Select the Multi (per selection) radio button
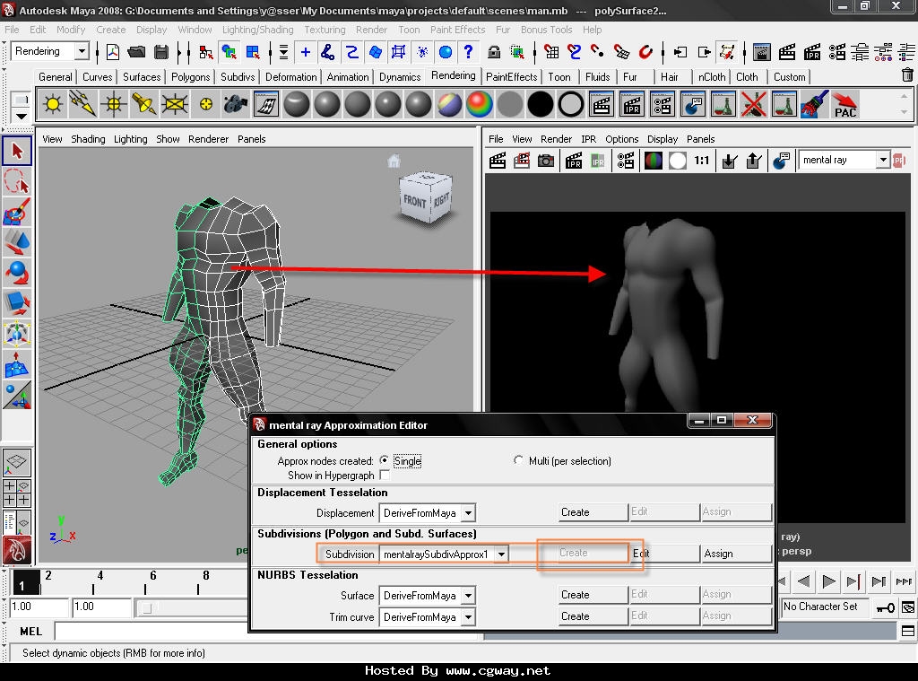Viewport: 918px width, 681px height. [518, 460]
